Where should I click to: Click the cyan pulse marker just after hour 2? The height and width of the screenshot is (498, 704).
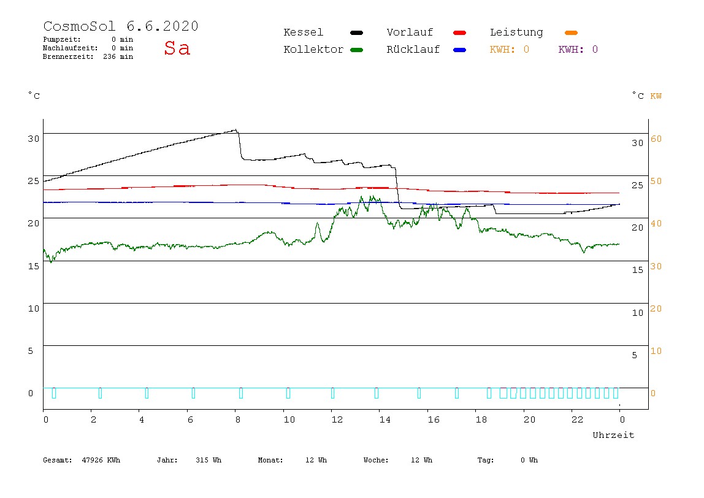click(x=100, y=393)
